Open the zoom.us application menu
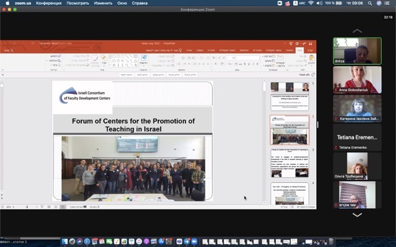396x247 pixels. [23, 3]
